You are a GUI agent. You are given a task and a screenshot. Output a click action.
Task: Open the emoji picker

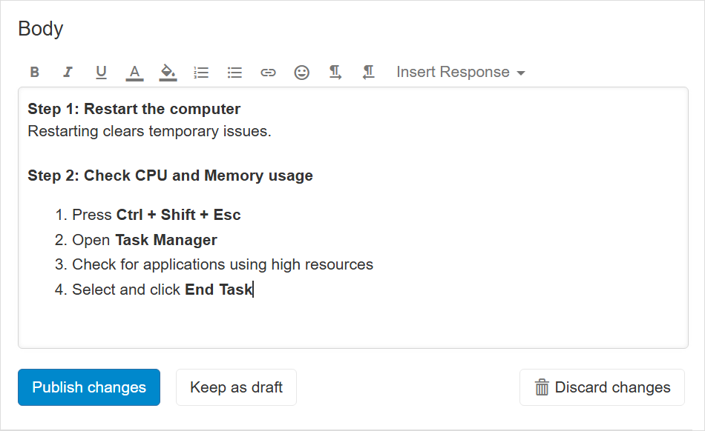pos(301,72)
